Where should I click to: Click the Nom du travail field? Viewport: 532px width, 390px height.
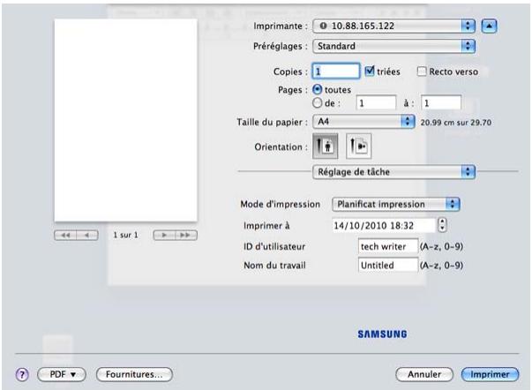pyautogui.click(x=388, y=265)
